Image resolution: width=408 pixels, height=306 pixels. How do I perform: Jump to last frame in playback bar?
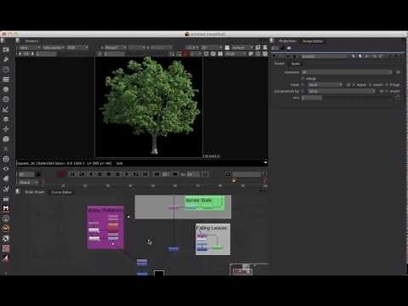click(x=145, y=174)
